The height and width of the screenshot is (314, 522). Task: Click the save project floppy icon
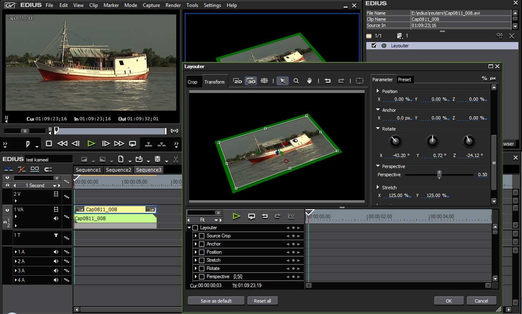(x=157, y=159)
